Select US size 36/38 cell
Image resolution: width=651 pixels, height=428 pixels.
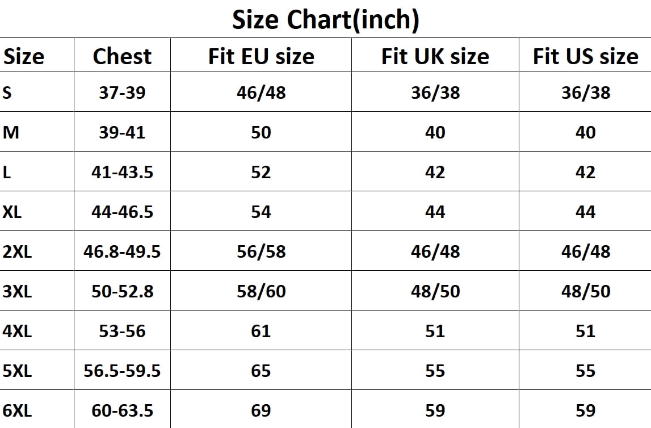click(x=586, y=92)
